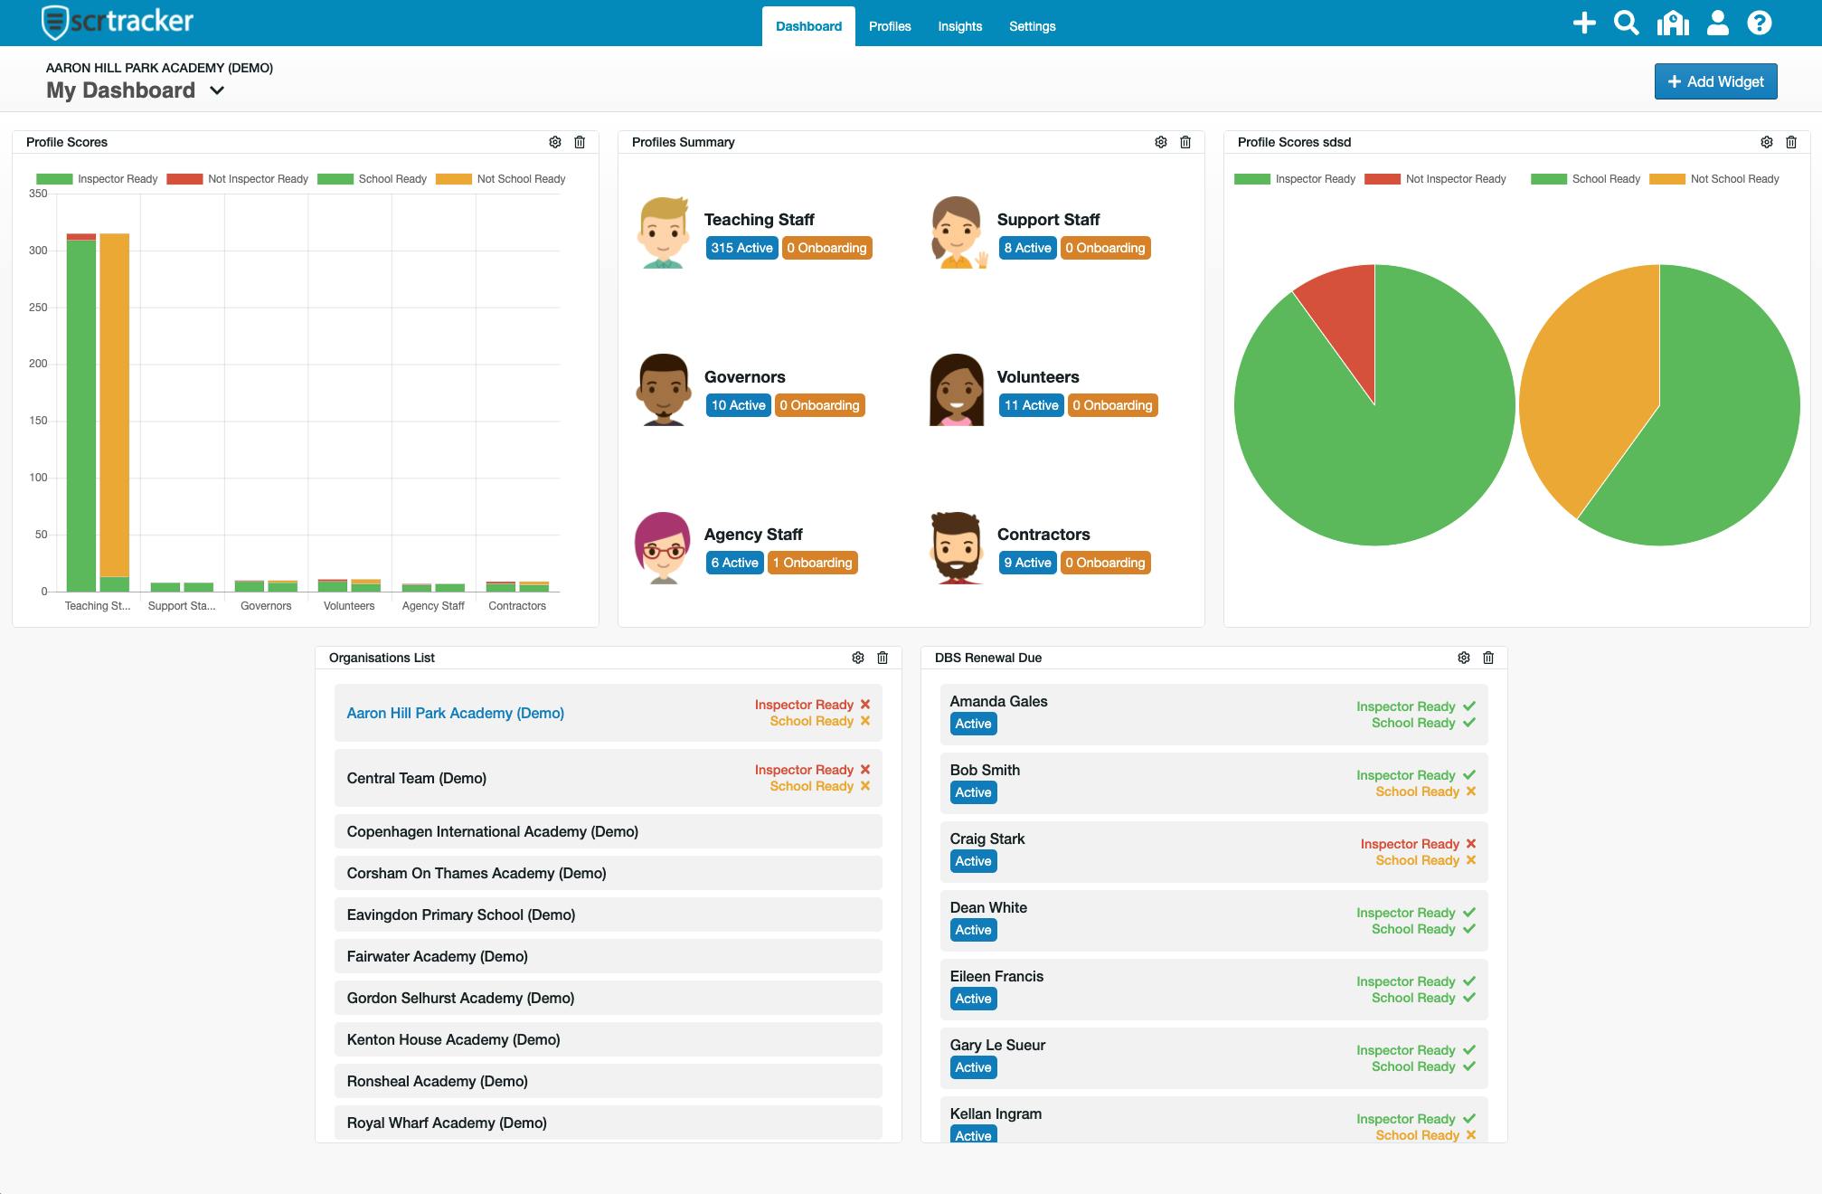Navigate to the Profiles tab

(887, 25)
